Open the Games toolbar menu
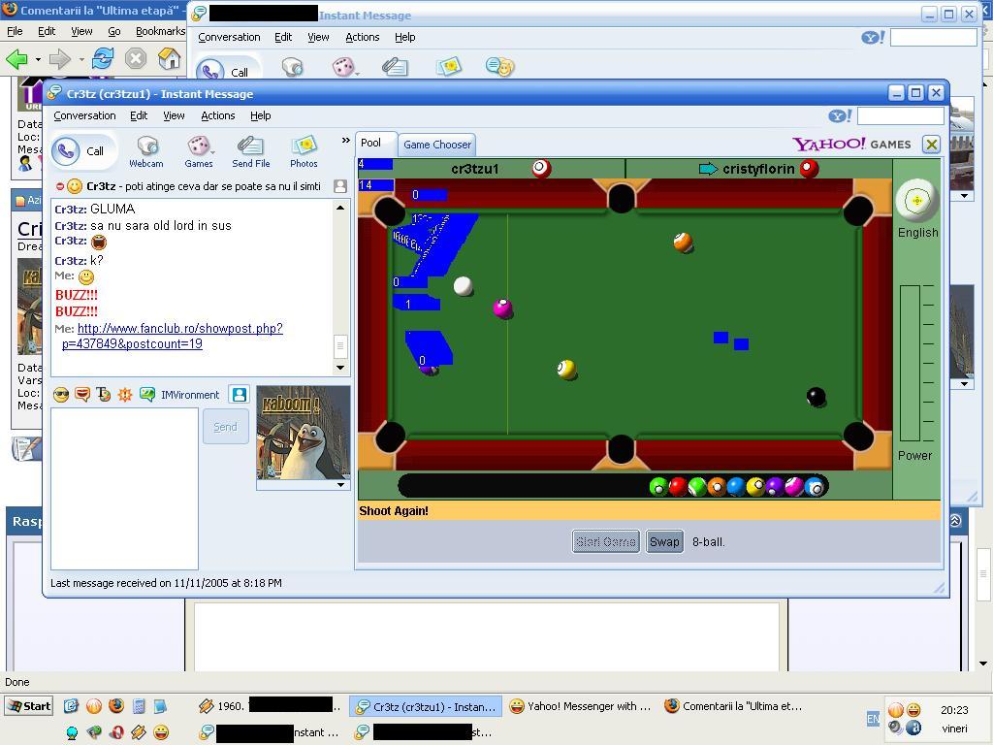This screenshot has width=993, height=745. pyautogui.click(x=198, y=152)
